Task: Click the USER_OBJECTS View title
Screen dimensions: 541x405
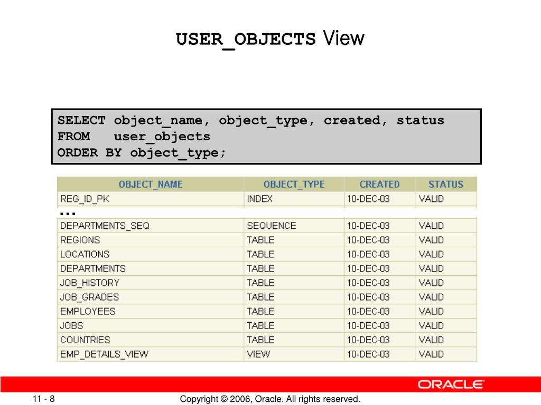Action: [x=270, y=38]
